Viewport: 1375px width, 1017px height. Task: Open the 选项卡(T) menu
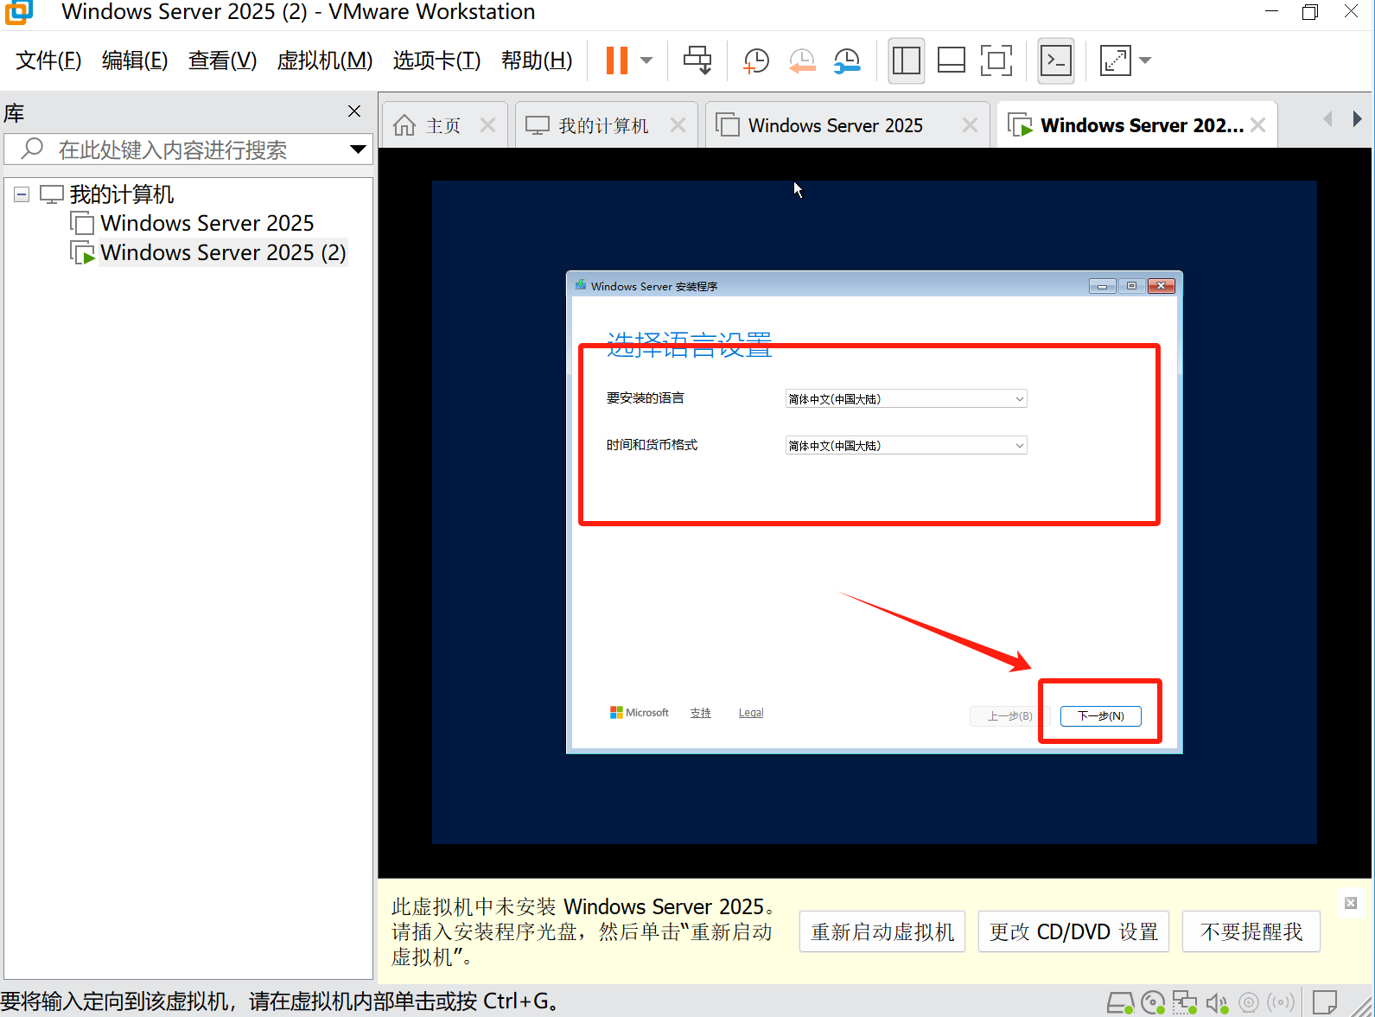click(x=436, y=60)
